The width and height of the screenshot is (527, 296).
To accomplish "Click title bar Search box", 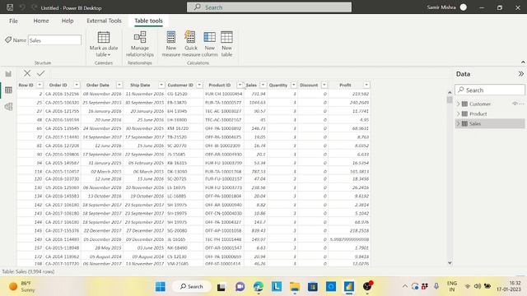I will [x=269, y=7].
